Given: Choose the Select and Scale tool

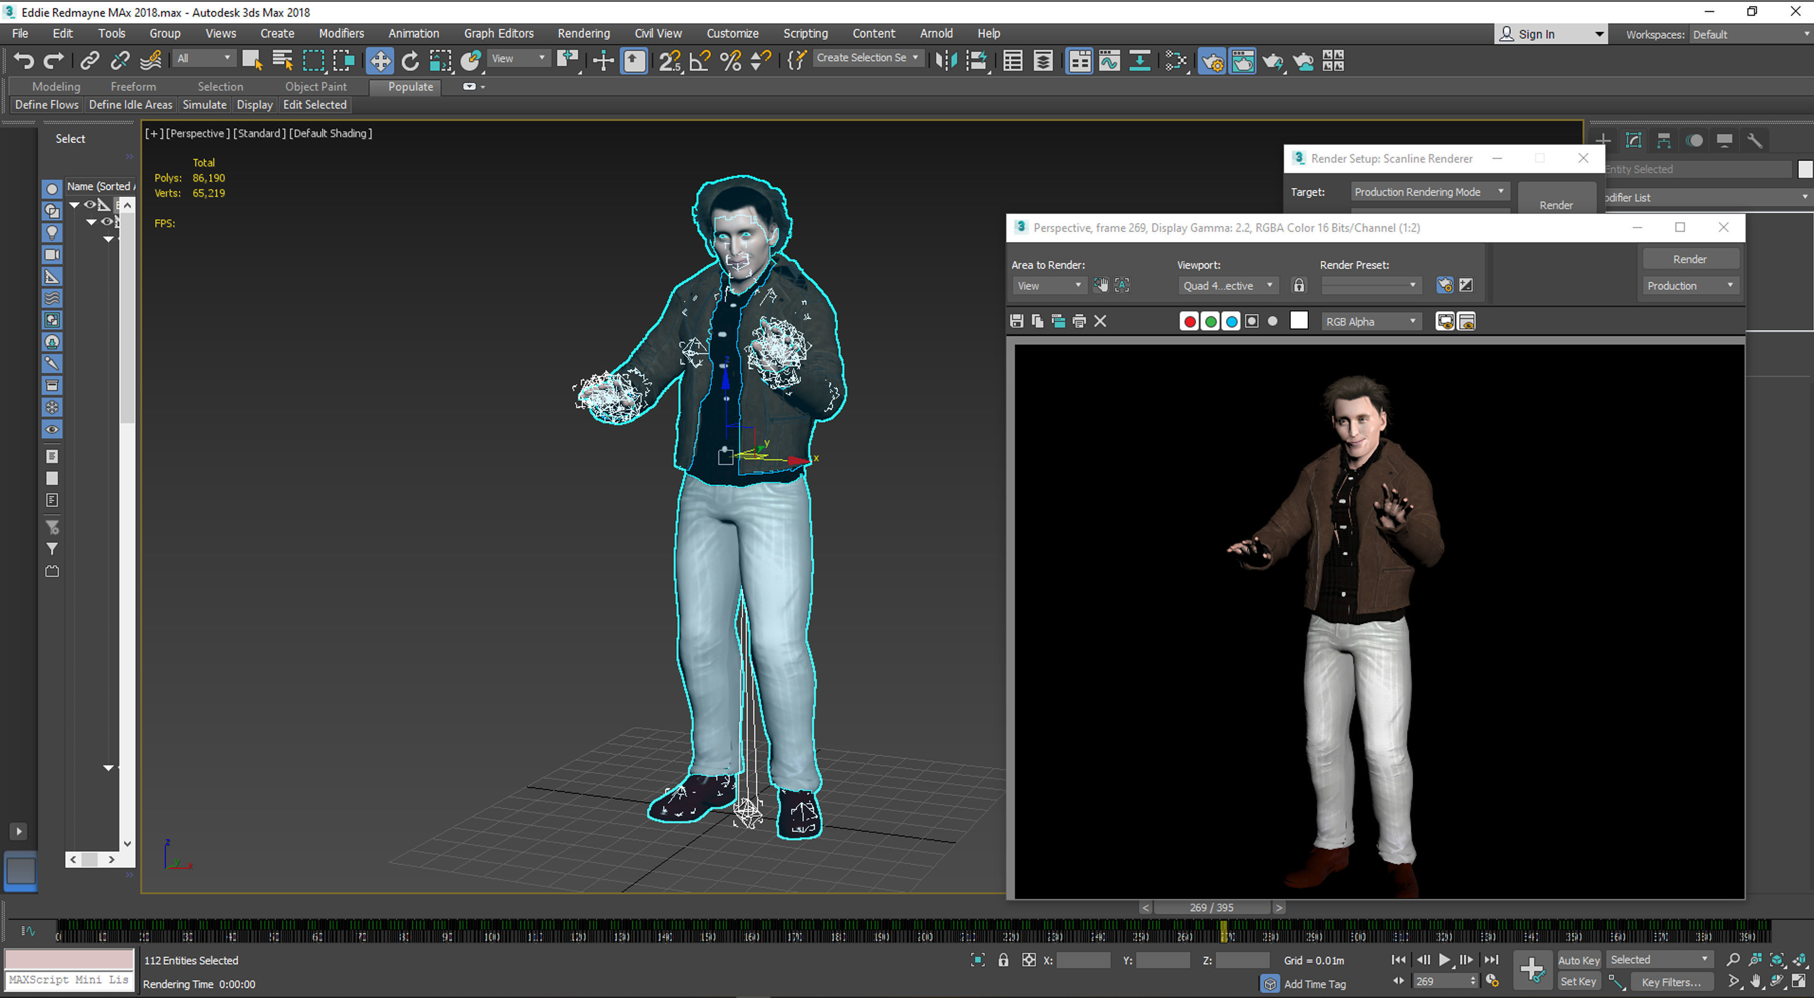Looking at the screenshot, I should [x=441, y=61].
